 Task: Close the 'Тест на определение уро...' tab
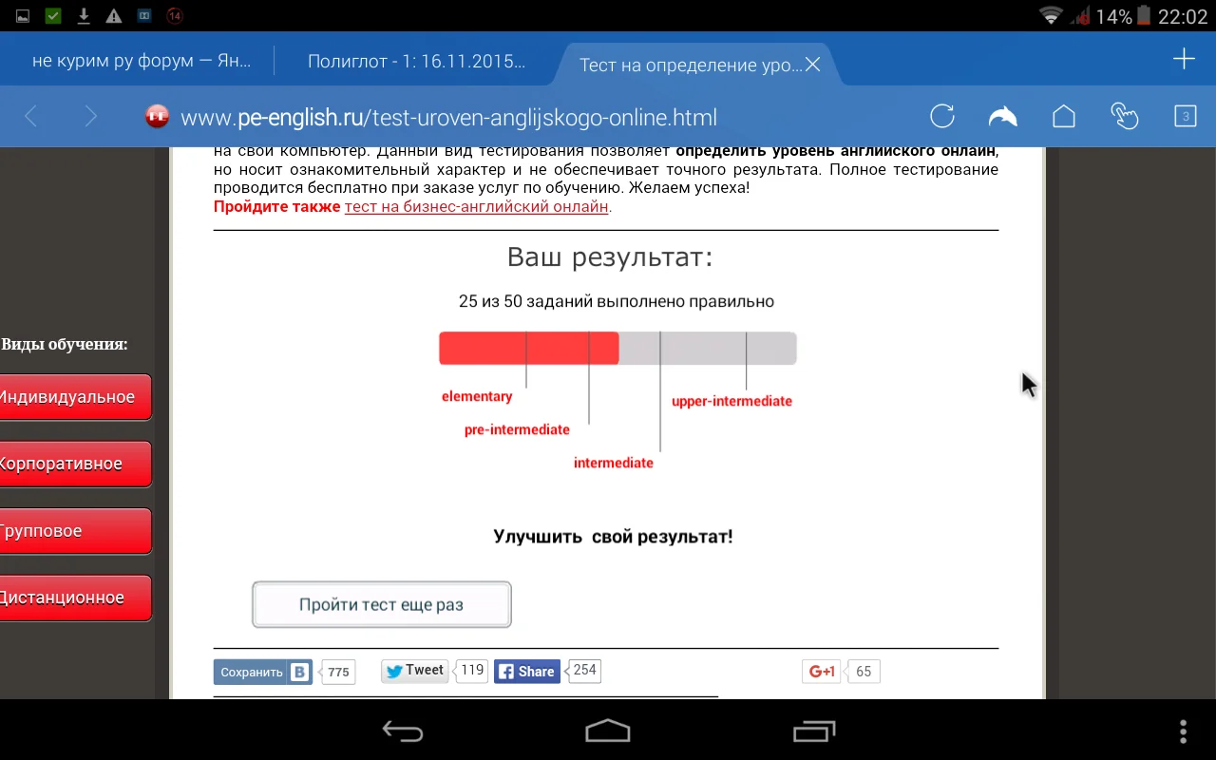[812, 65]
